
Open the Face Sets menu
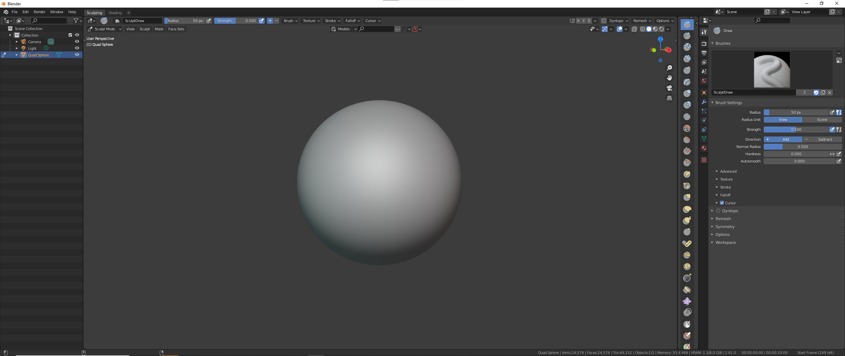click(x=176, y=29)
